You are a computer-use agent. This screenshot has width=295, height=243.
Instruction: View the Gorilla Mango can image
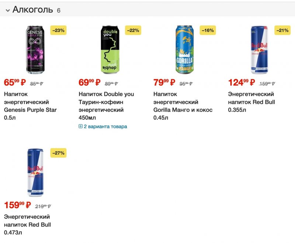coord(185,50)
